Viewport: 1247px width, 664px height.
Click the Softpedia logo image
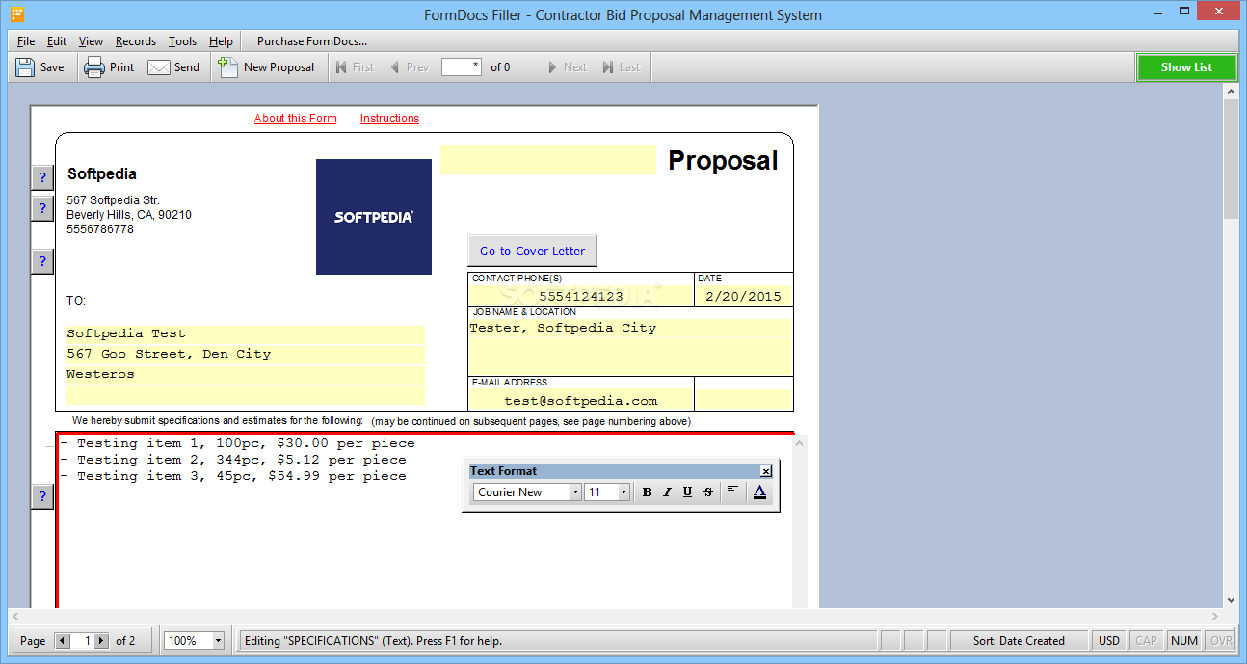pyautogui.click(x=374, y=217)
